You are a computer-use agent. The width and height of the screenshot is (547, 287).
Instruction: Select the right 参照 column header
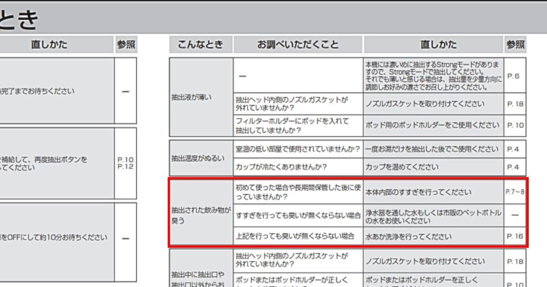[515, 45]
